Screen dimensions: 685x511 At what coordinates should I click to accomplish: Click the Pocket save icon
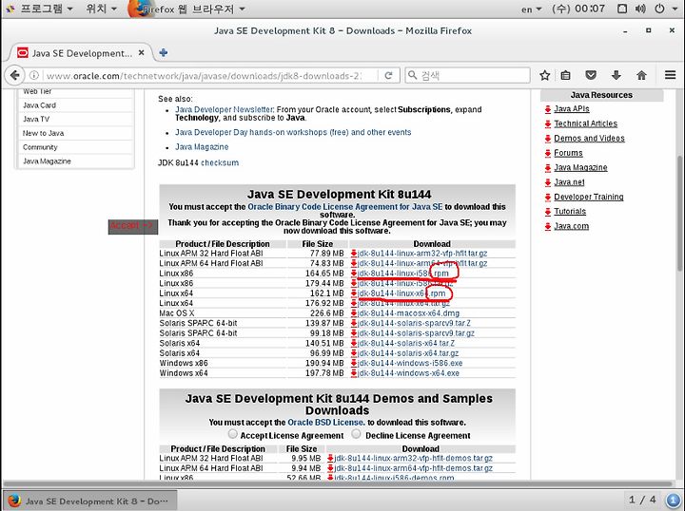coord(591,75)
